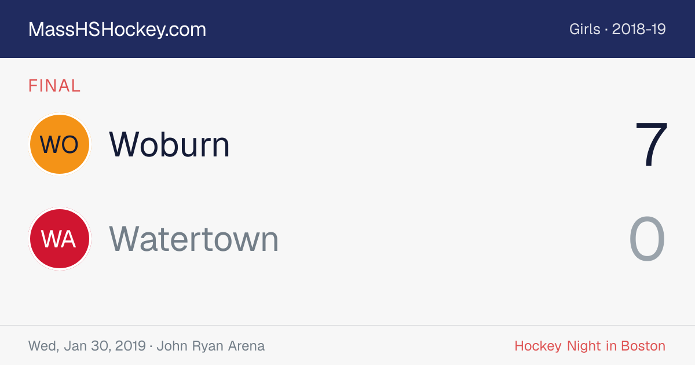The image size is (695, 365).
Task: Click the dark navy header bar
Action: pos(348,29)
